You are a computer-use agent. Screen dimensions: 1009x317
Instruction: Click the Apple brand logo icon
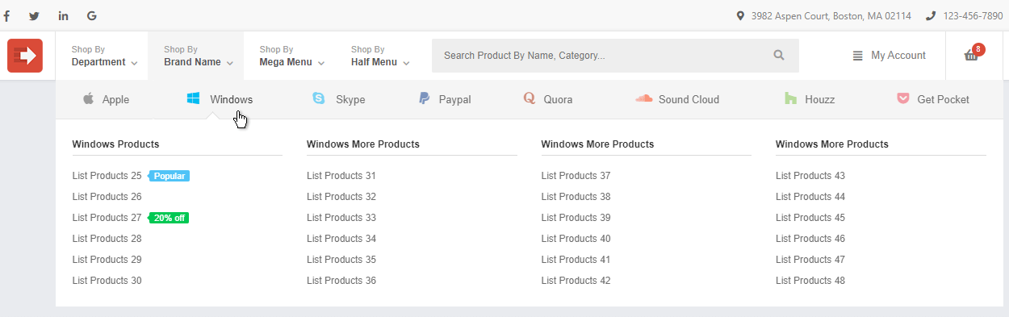point(89,99)
